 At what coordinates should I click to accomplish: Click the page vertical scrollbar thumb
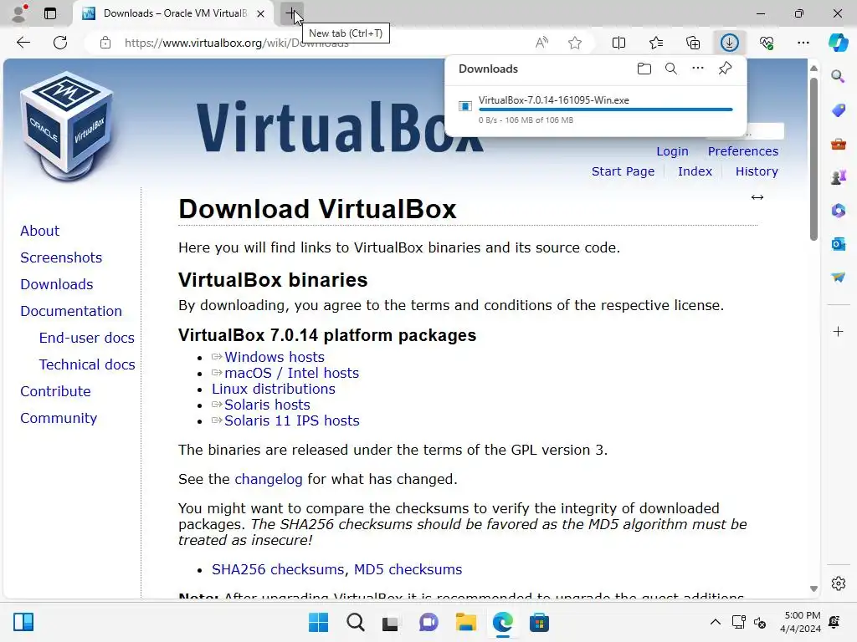(813, 159)
